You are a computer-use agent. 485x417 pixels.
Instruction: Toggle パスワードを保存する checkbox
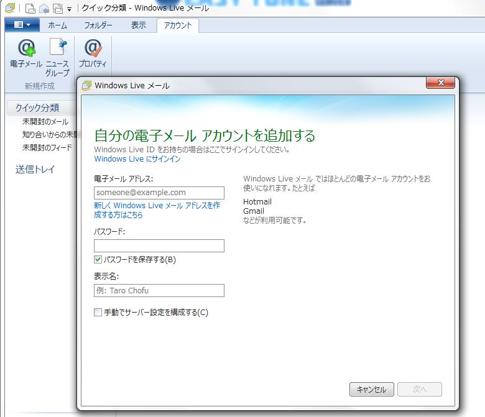[x=98, y=259]
